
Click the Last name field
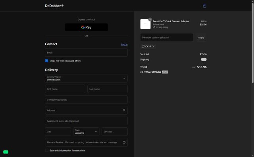coord(108,89)
